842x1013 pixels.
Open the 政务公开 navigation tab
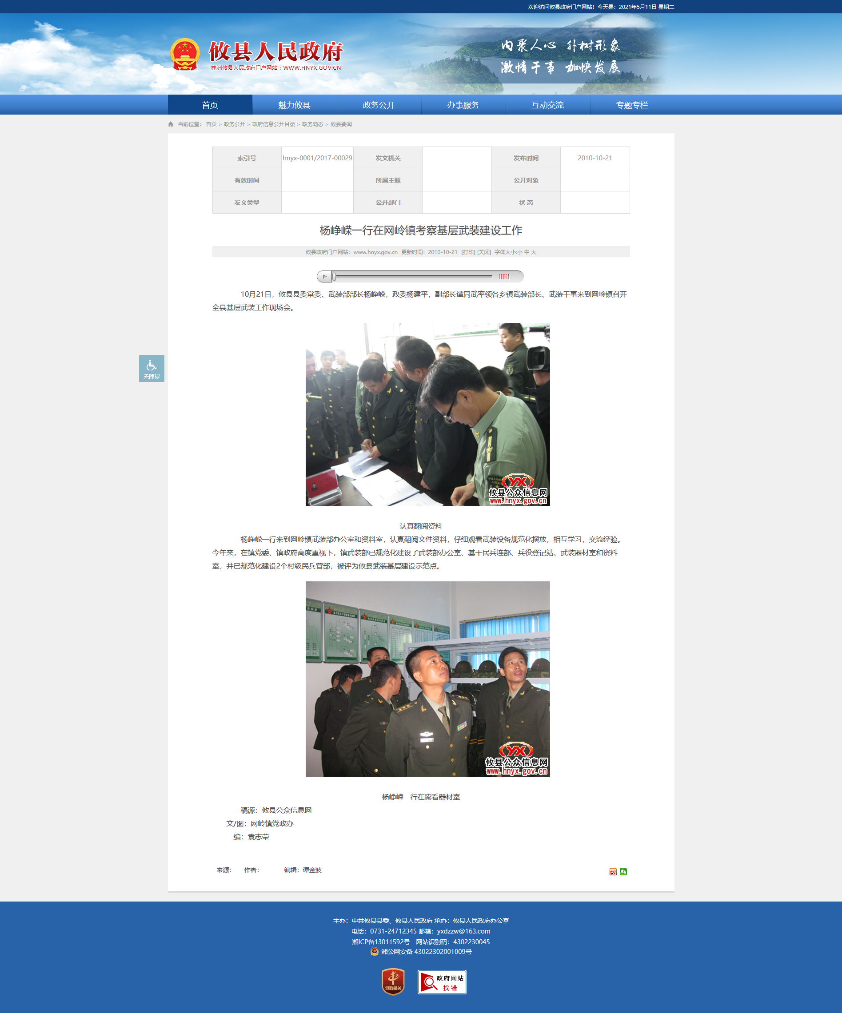point(379,105)
